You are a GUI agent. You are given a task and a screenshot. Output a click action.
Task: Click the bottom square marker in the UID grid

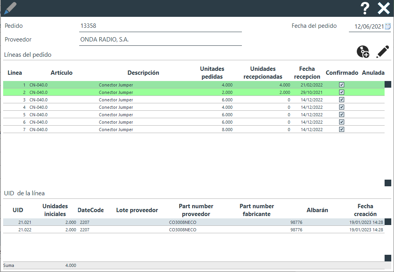[388, 258]
